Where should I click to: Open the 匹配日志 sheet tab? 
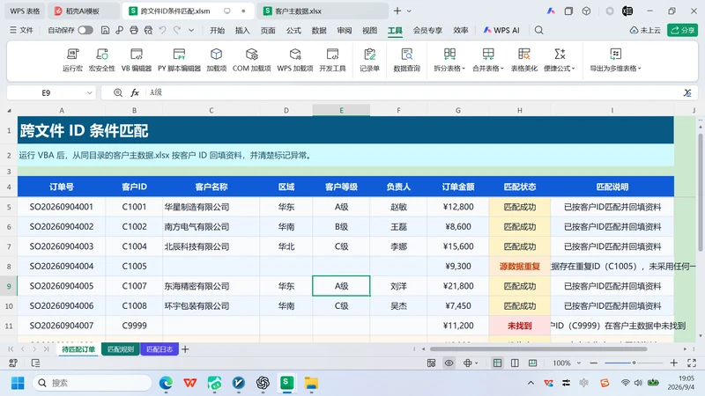(x=160, y=348)
